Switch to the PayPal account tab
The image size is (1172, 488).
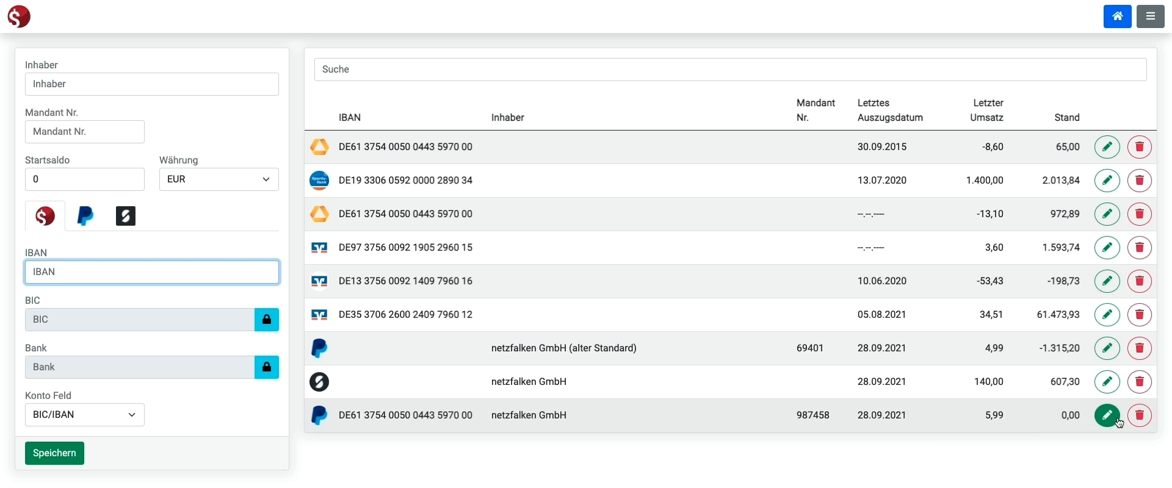[85, 216]
